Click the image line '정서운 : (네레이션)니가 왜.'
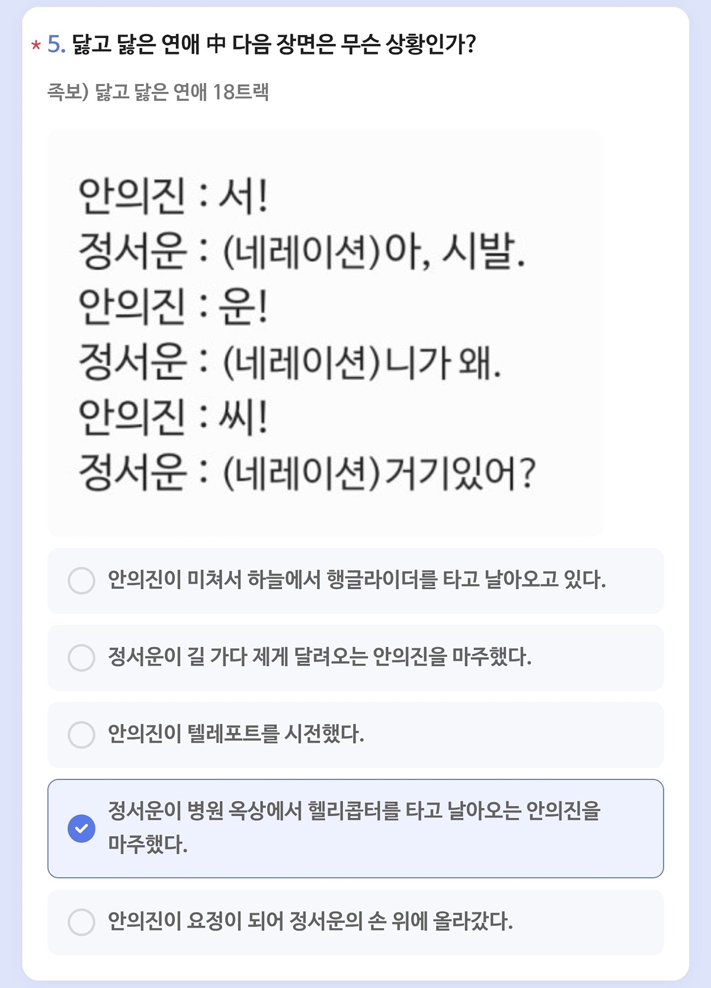 pyautogui.click(x=290, y=362)
